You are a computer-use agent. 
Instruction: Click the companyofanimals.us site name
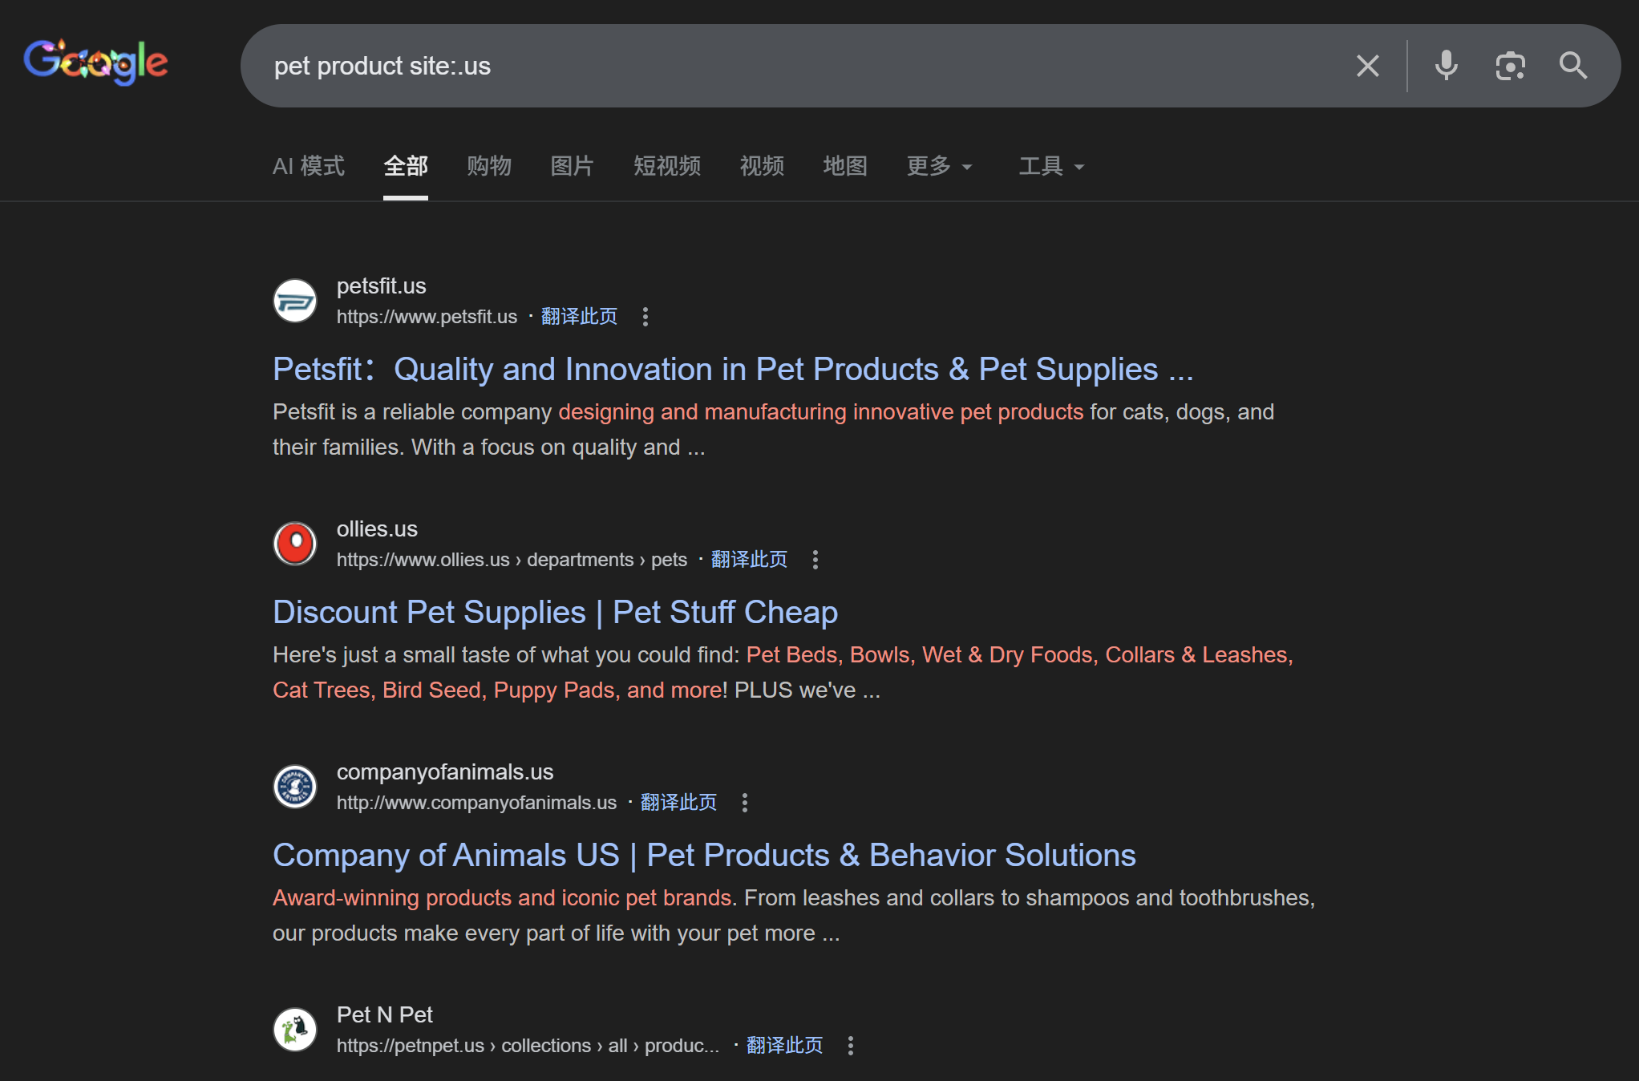coord(445,772)
